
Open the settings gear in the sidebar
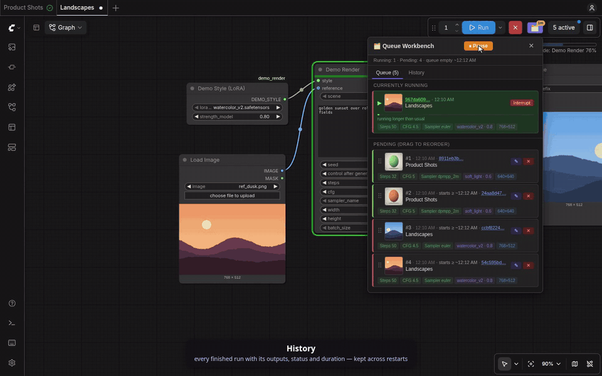click(x=12, y=363)
